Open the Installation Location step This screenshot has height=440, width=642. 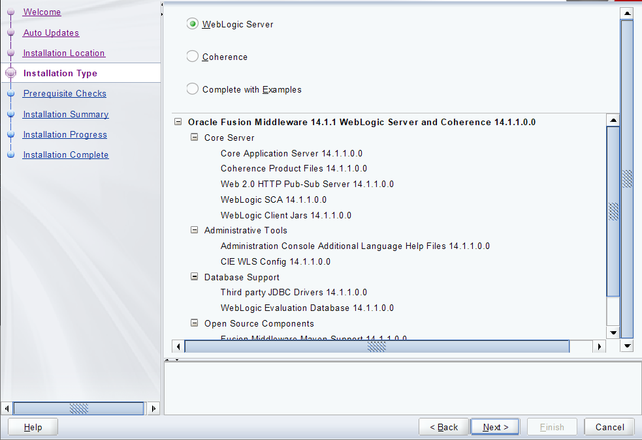pyautogui.click(x=63, y=53)
